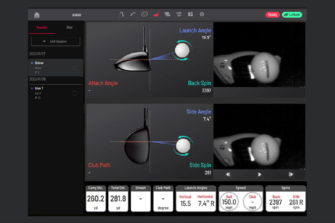Viewport: 335px width, 223px height.
Task: Step to next video frame
Action: tap(290, 174)
